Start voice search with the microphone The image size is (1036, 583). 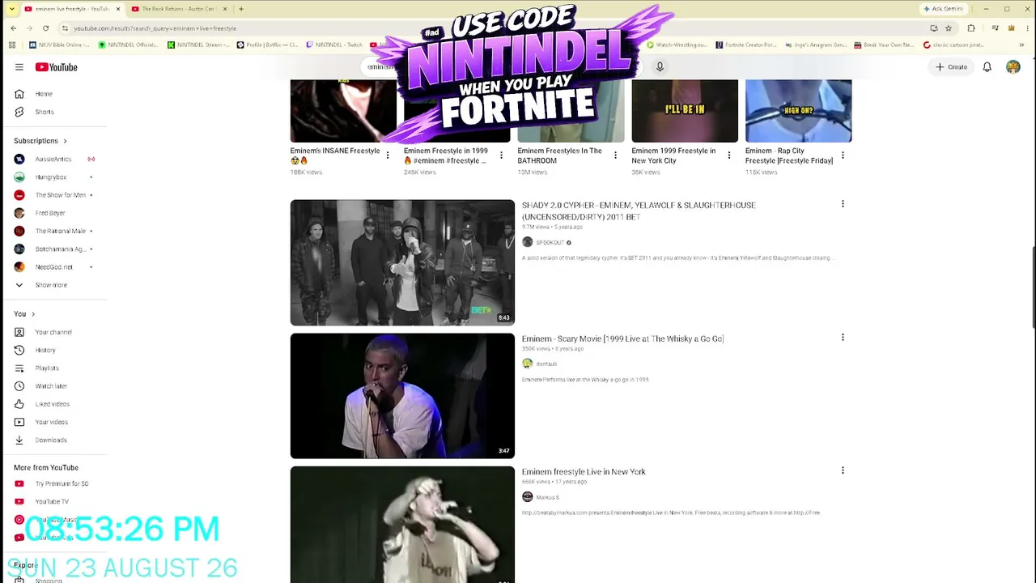coord(660,67)
